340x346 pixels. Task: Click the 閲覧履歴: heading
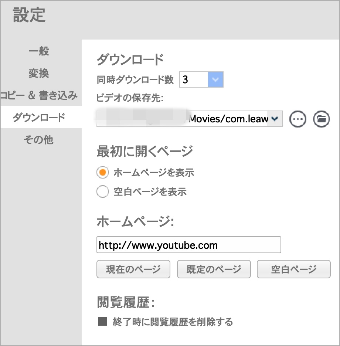coord(126,302)
